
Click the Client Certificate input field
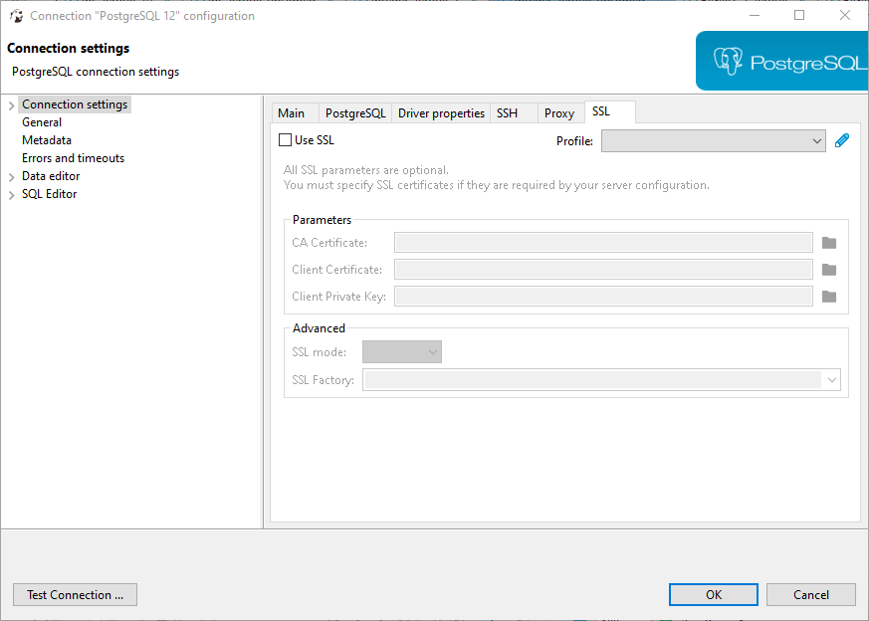(603, 270)
